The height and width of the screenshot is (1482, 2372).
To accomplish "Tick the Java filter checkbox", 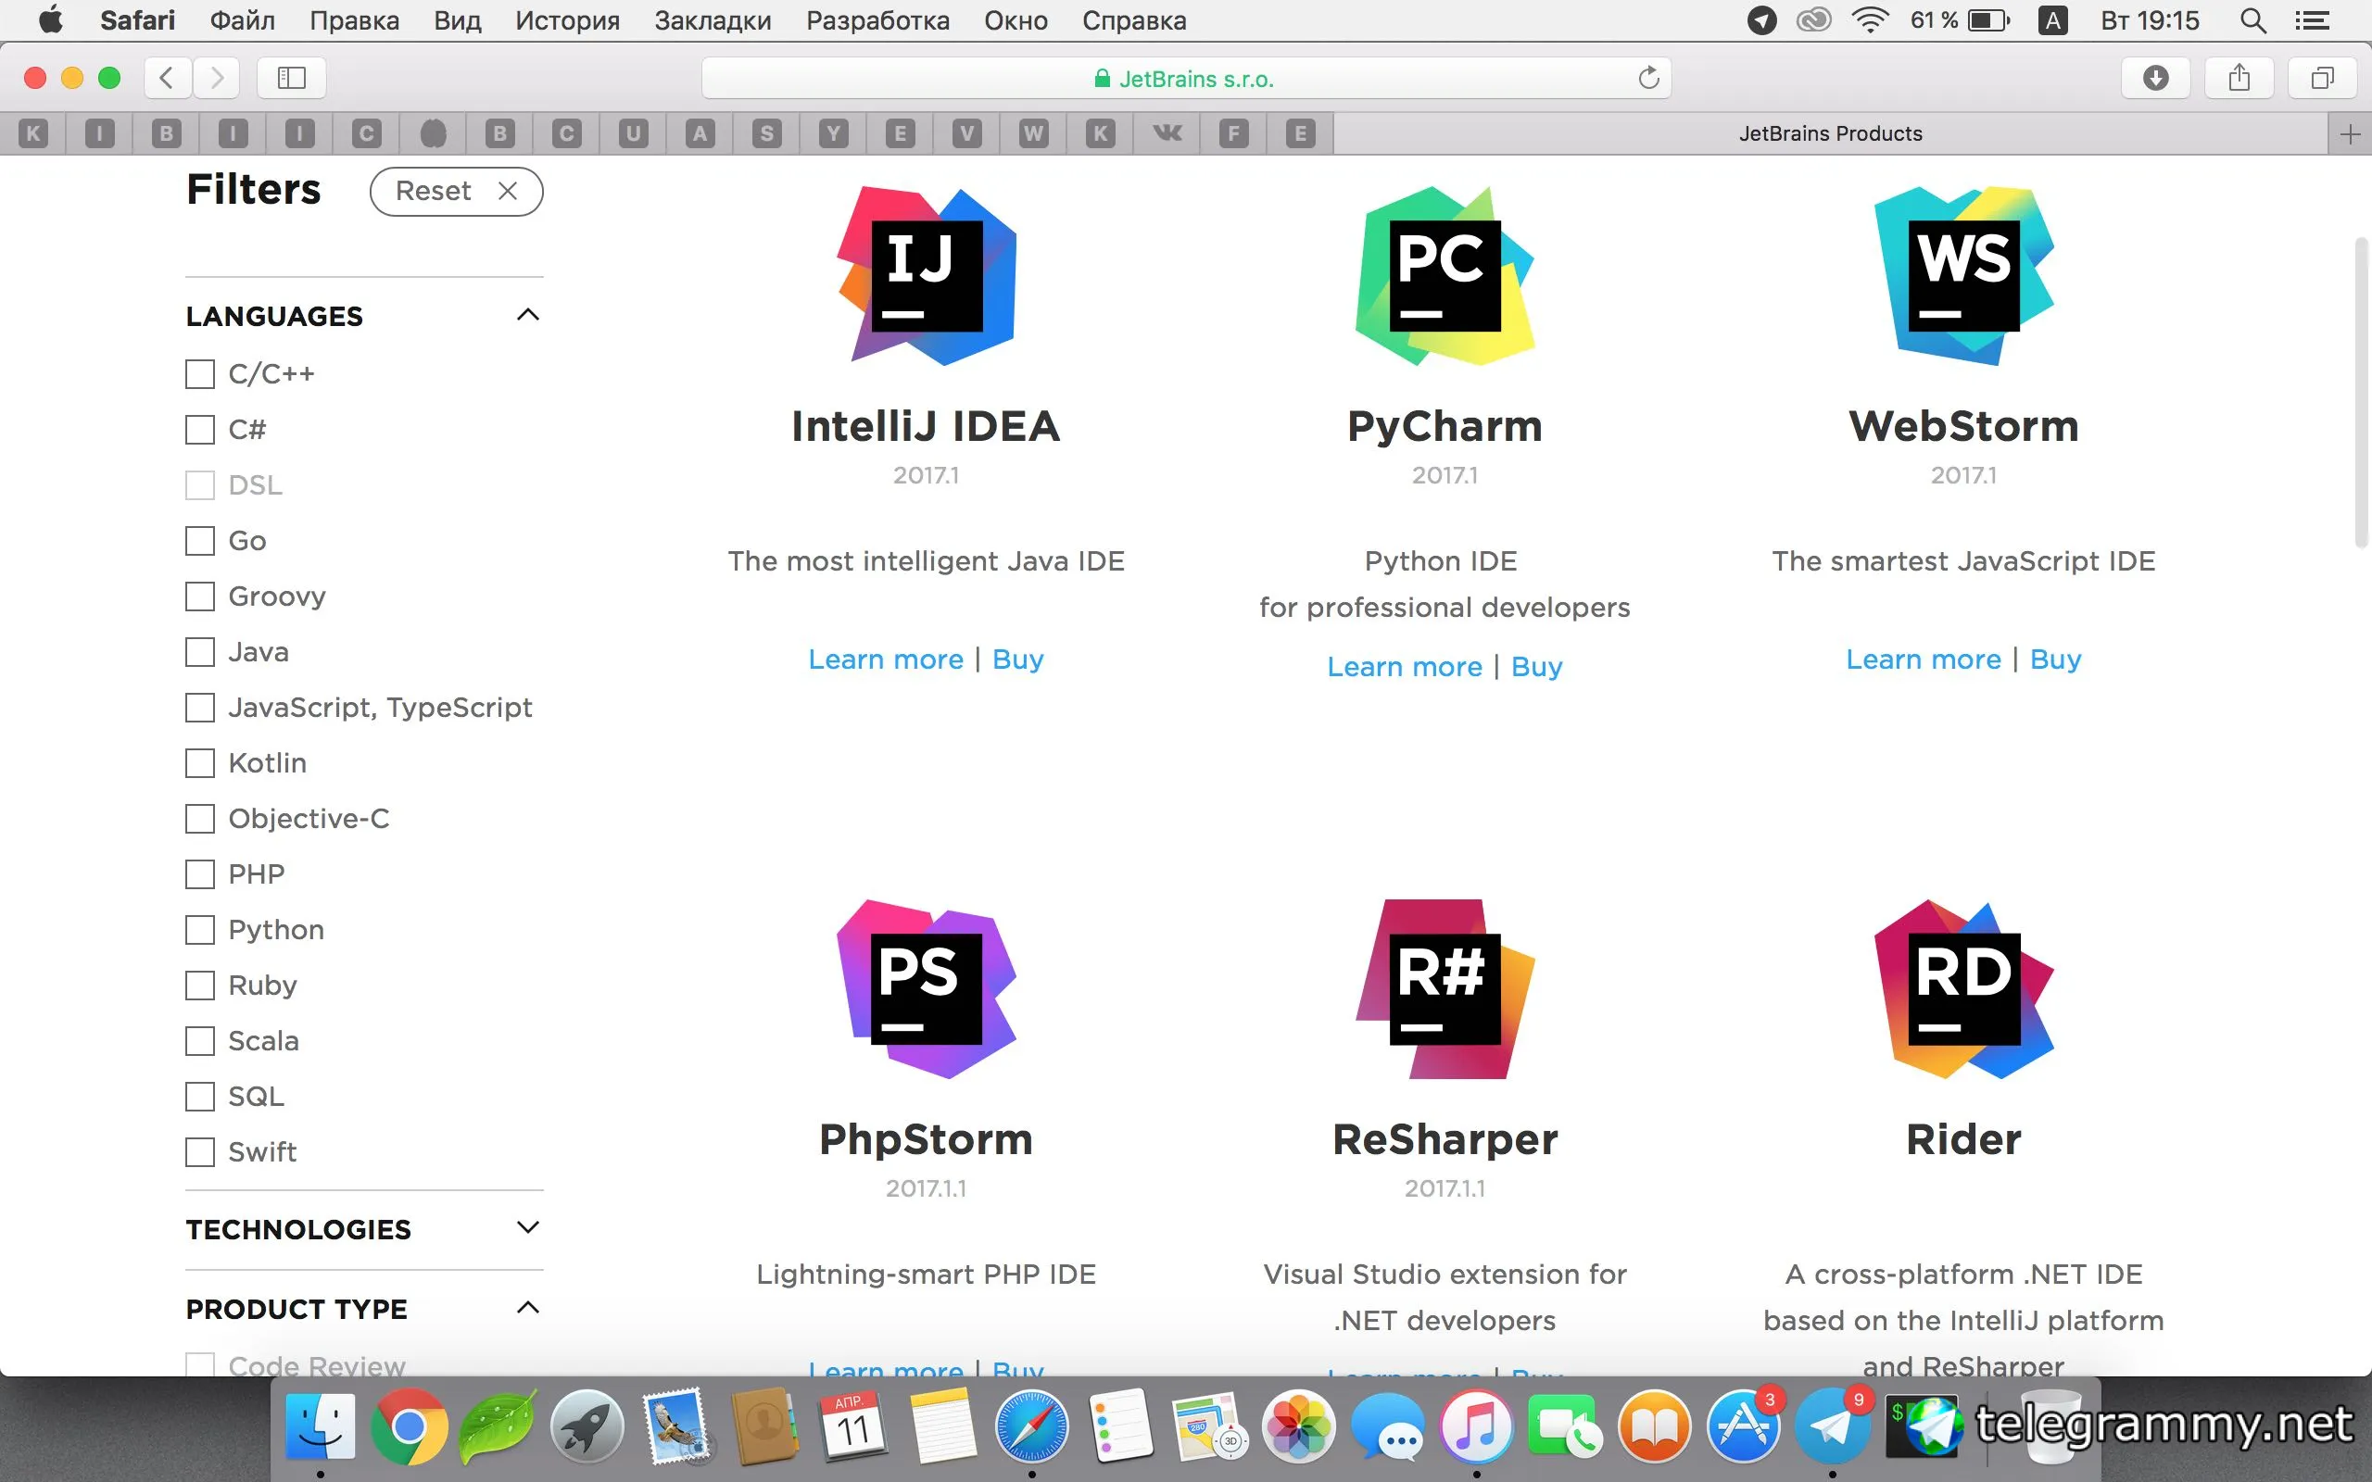I will pos(200,652).
